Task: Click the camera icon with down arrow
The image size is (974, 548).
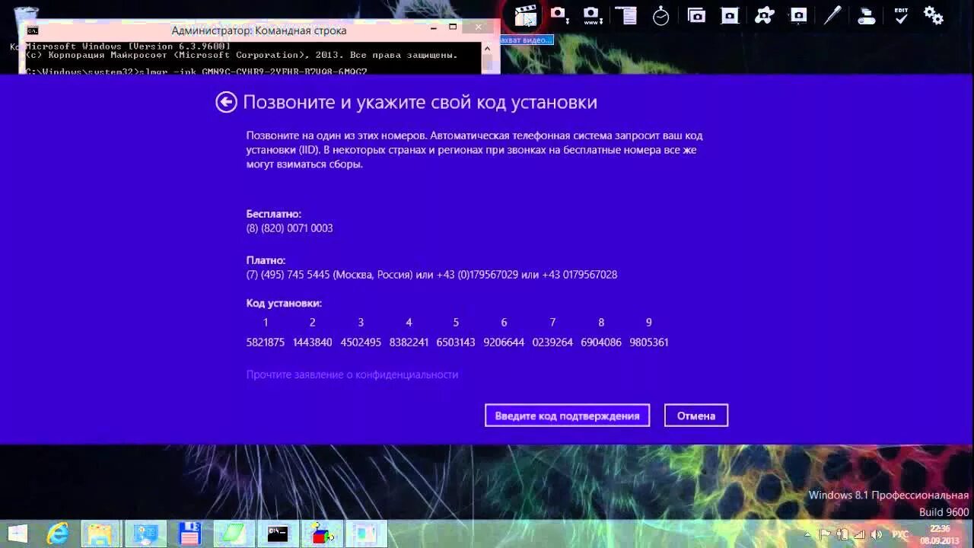Action: pyautogui.click(x=559, y=15)
